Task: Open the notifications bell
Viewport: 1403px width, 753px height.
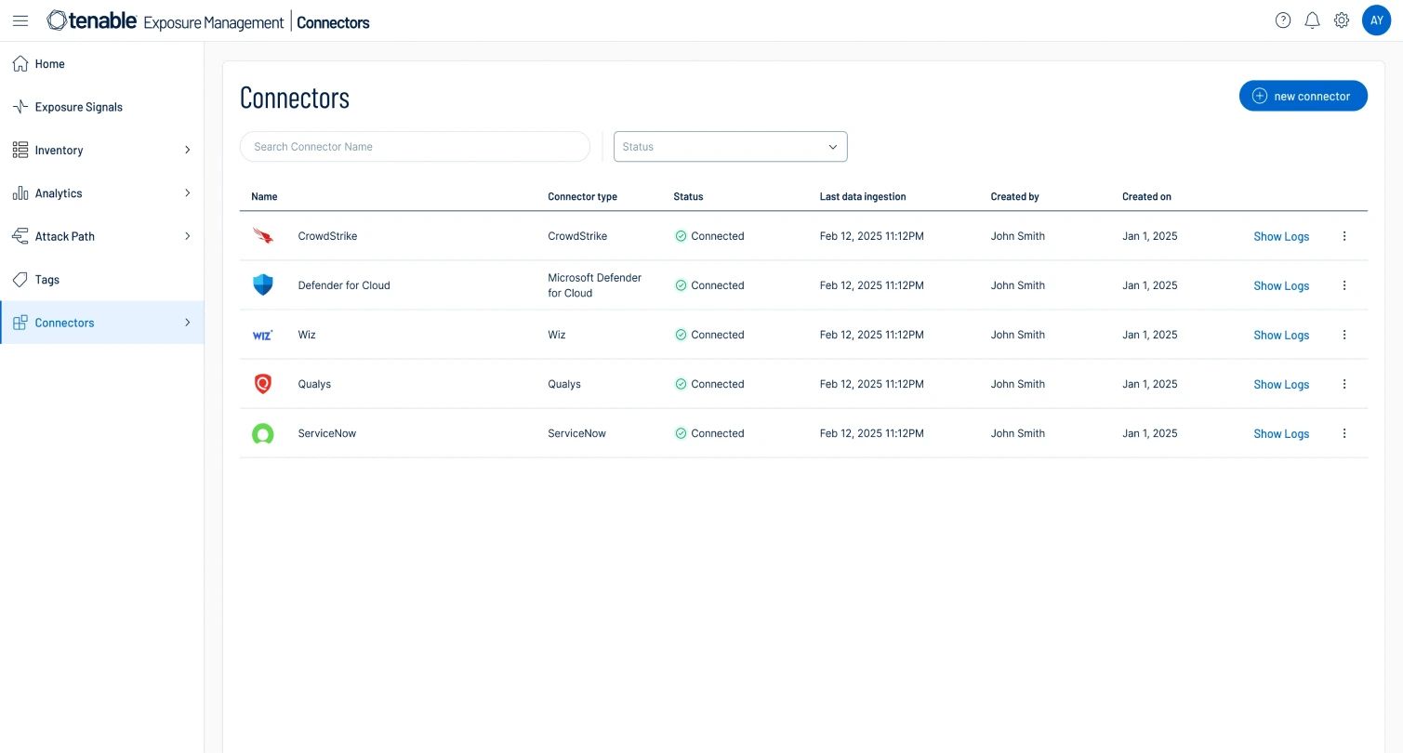Action: [x=1312, y=20]
